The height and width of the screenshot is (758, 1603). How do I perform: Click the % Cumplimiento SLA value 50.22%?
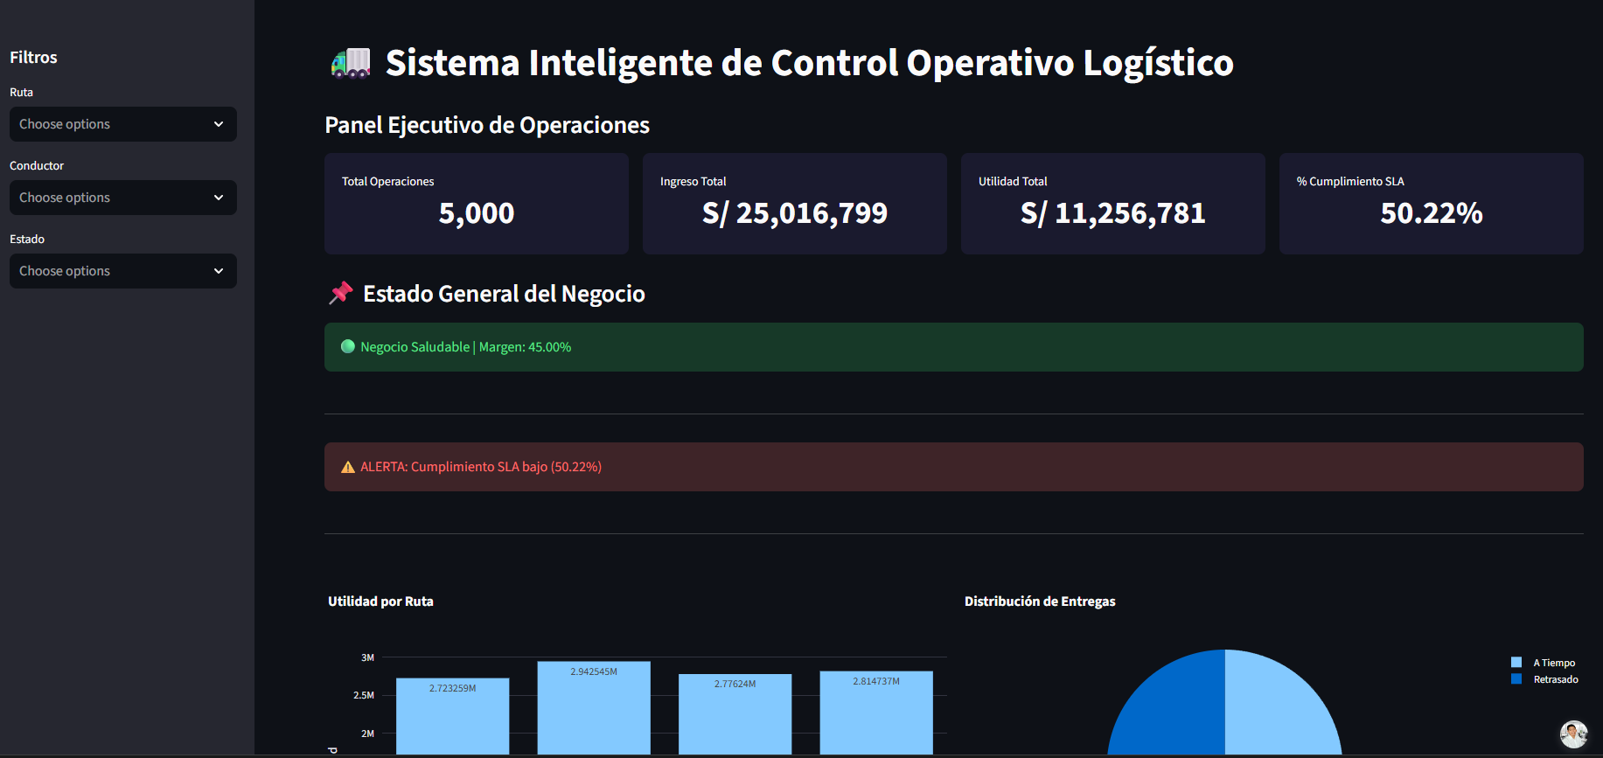1432,213
